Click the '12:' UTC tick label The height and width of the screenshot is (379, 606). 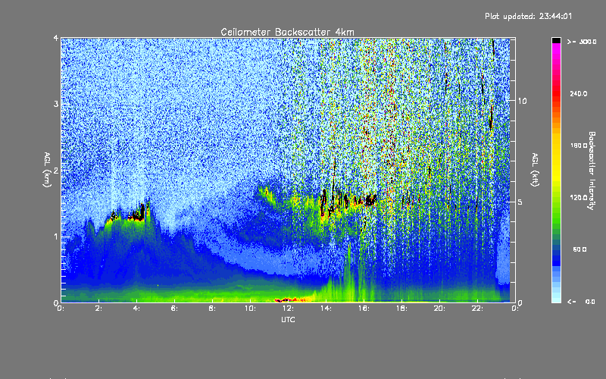coord(289,309)
